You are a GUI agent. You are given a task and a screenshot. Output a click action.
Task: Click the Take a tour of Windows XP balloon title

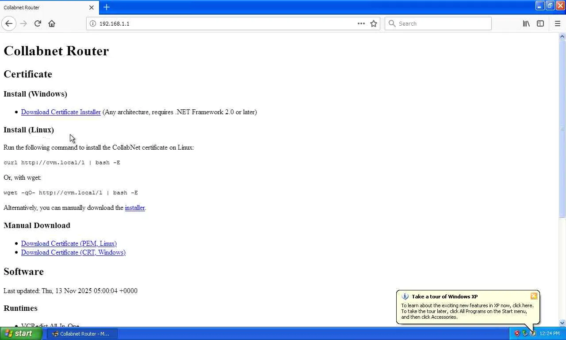coord(445,297)
